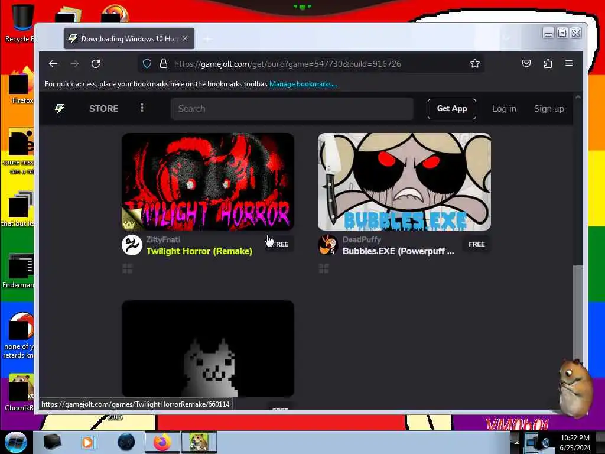Open the STORE navigation item
This screenshot has height=454, width=605.
(x=104, y=109)
